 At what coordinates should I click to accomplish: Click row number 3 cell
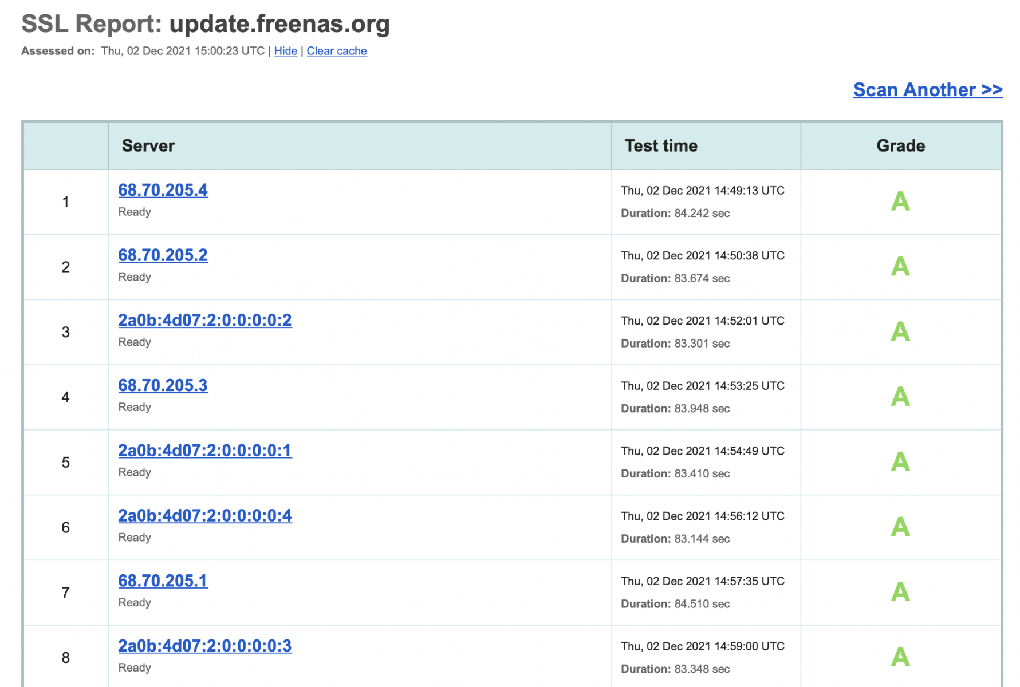tap(66, 332)
